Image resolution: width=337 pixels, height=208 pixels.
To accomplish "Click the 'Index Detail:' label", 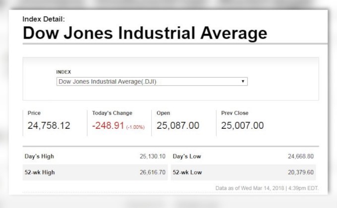I will (x=44, y=19).
